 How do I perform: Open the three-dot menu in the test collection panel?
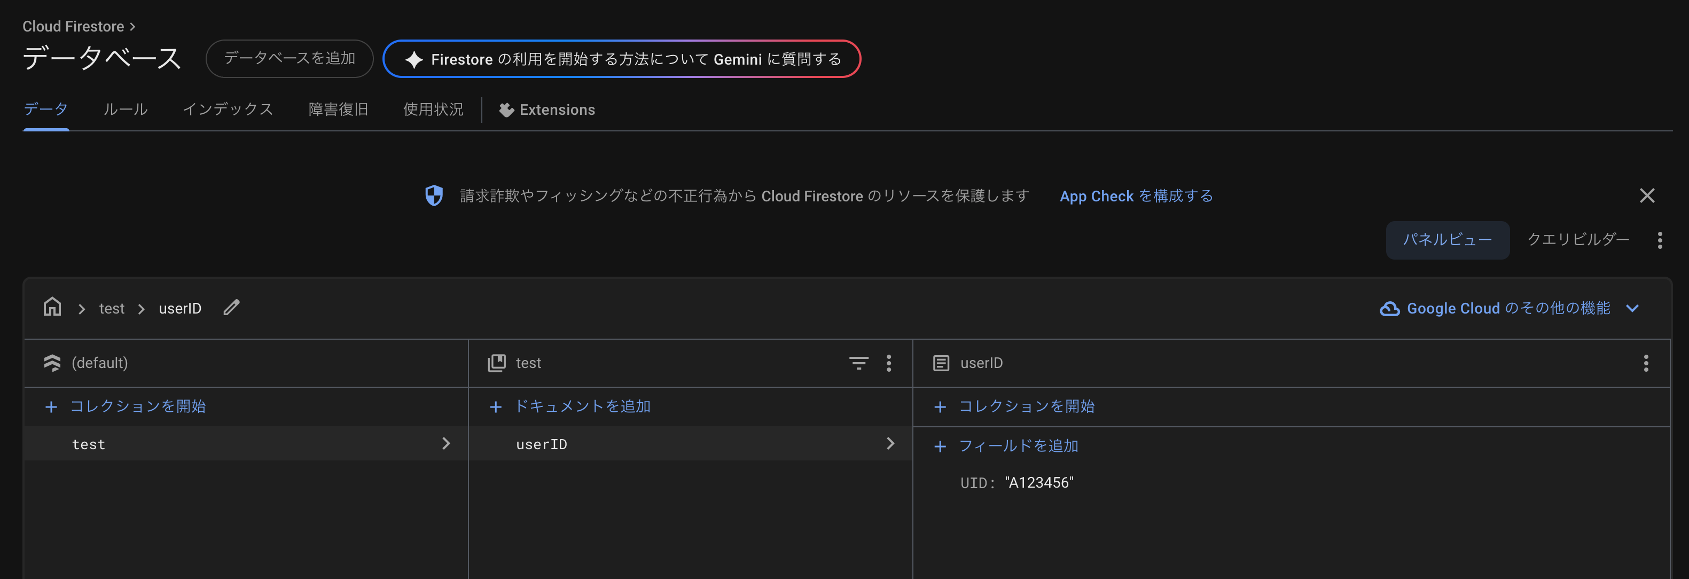coord(889,363)
